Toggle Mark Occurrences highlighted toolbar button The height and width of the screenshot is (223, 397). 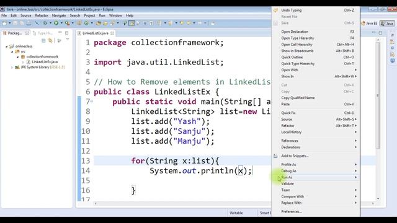132,24
